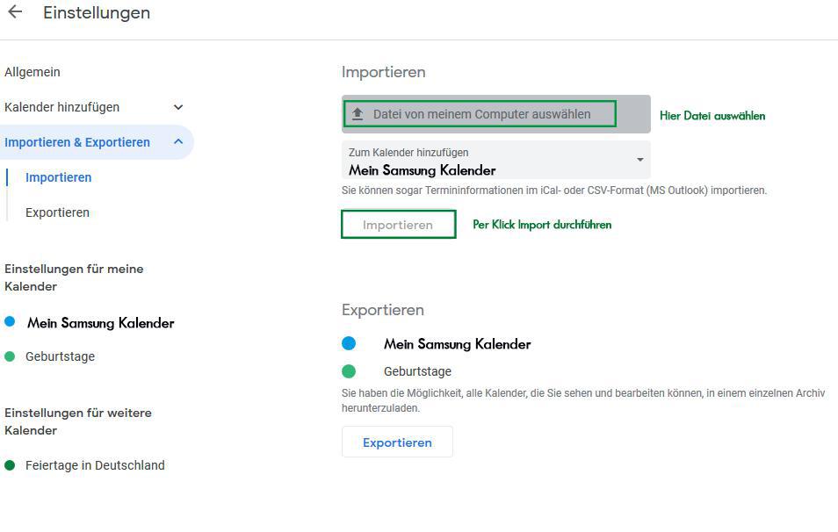Click the Importieren button
Image resolution: width=838 pixels, height=532 pixels.
398,224
